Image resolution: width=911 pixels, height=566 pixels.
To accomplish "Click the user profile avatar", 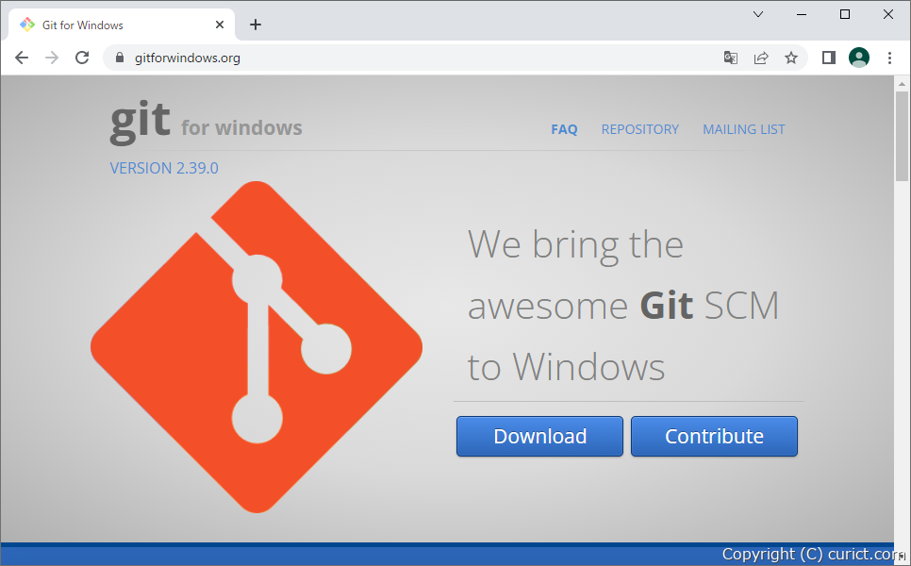I will coord(859,58).
